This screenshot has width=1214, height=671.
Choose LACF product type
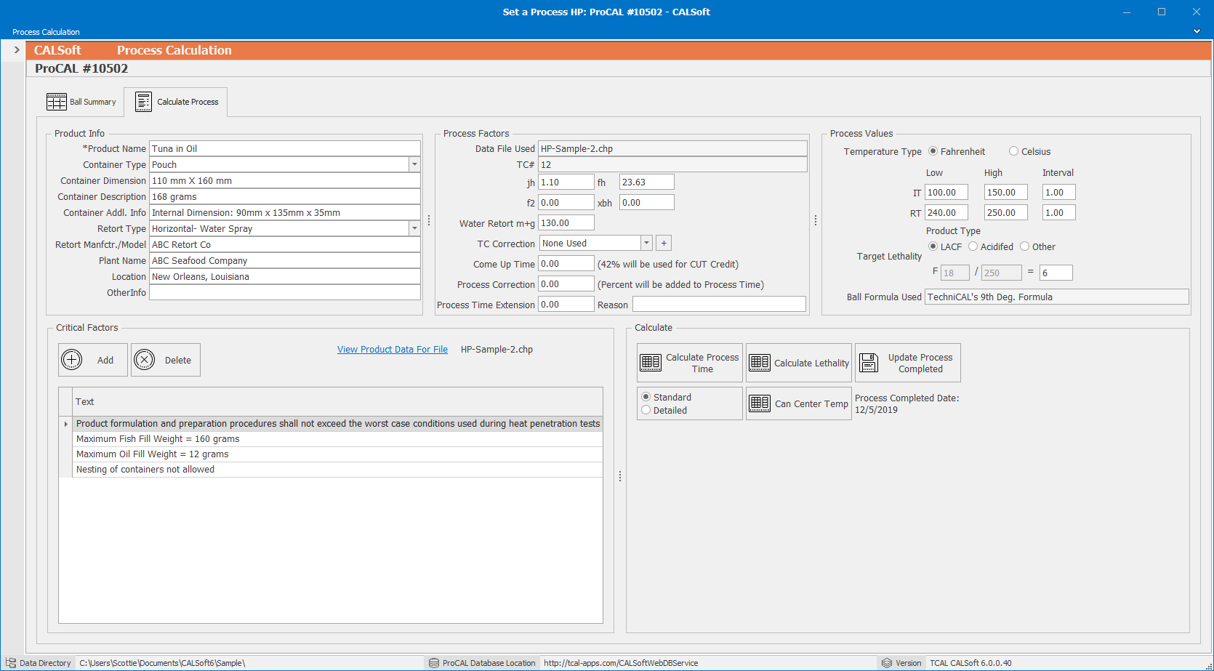933,246
